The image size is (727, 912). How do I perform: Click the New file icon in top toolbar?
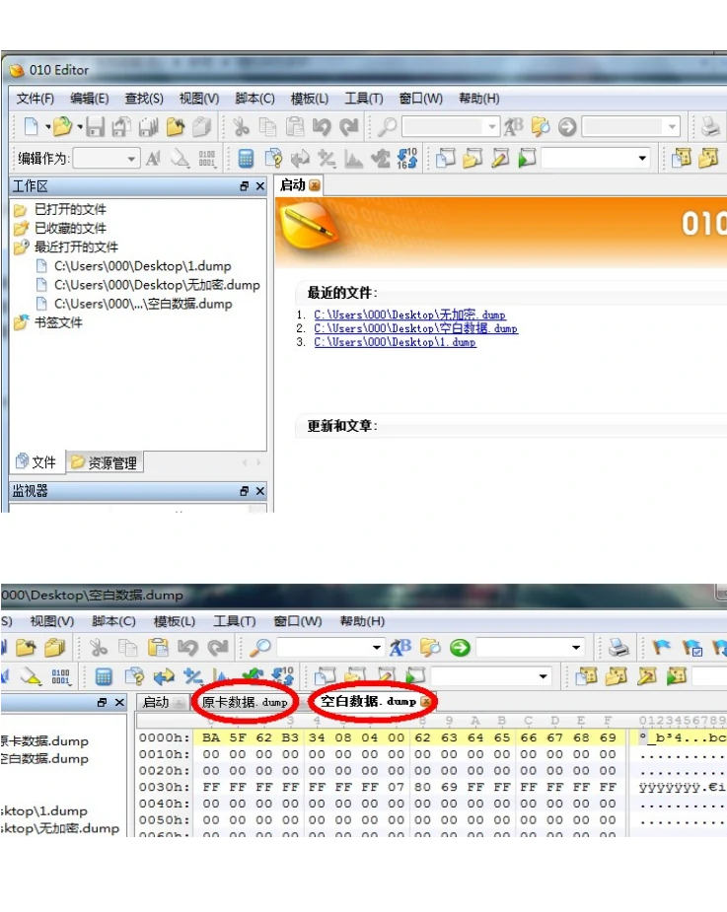click(31, 126)
